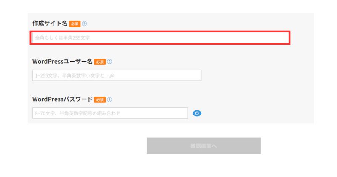Click the 作成サイト名 label text
337x177 pixels.
[x=50, y=23]
